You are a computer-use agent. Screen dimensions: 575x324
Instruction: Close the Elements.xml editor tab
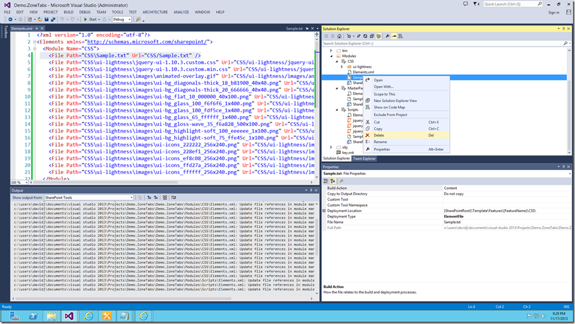click(42, 29)
